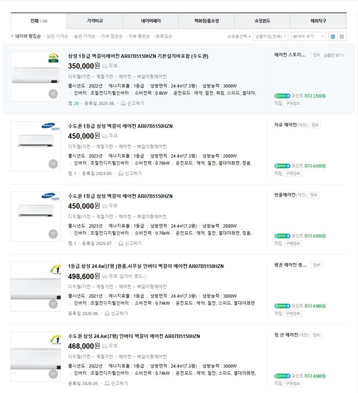Click report bell icon for 등록일 2025.07. listing
The image size is (358, 393).
[121, 243]
